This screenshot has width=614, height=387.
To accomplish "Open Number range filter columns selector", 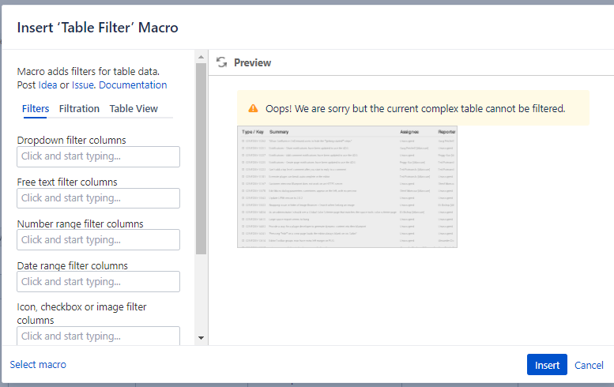I will 98,239.
